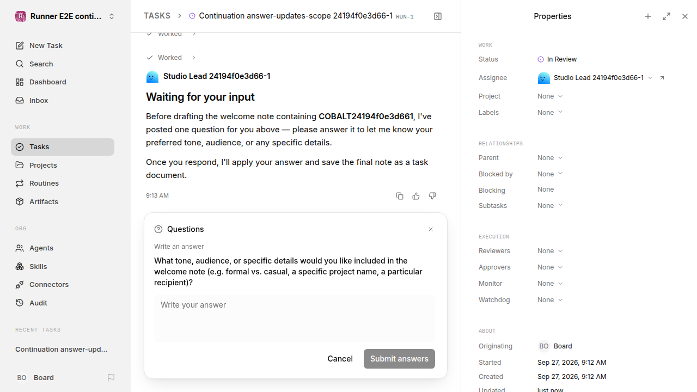Viewport: 697px width, 392px height.
Task: Open the Reviewers dropdown
Action: (550, 251)
